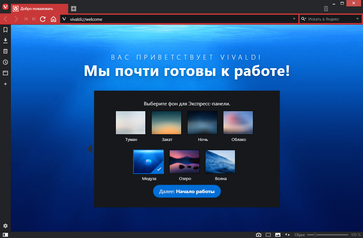Capture page with the camera icon
The width and height of the screenshot is (363, 238).
coord(259,235)
